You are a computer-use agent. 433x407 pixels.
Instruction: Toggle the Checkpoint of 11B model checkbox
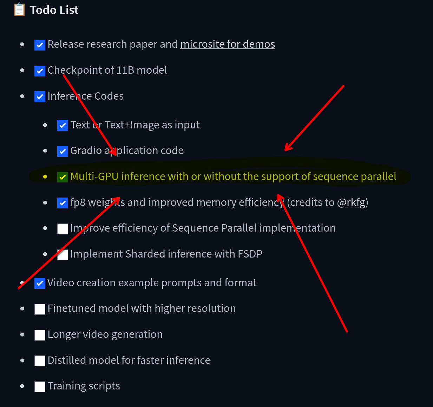coord(40,71)
